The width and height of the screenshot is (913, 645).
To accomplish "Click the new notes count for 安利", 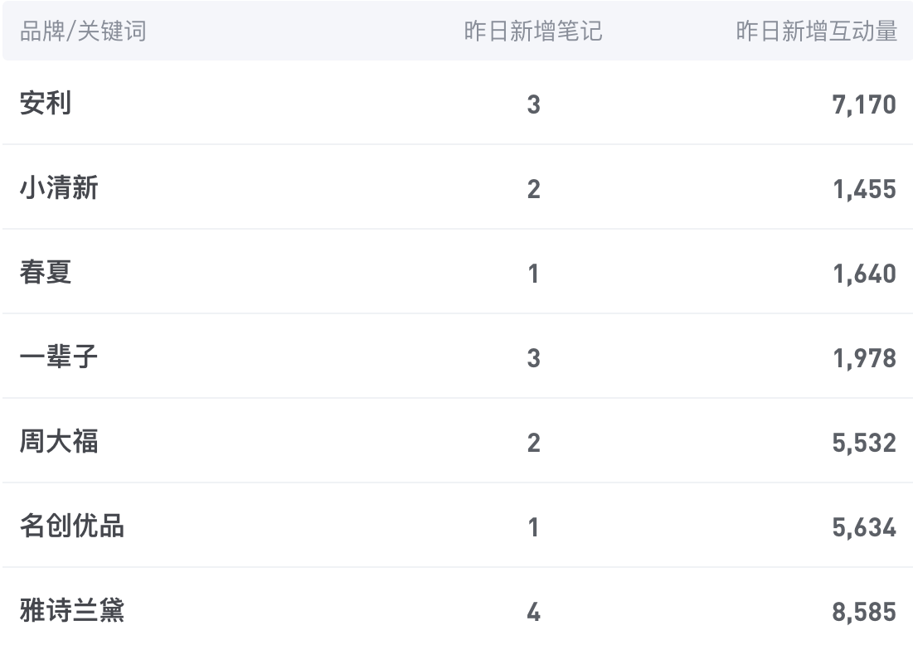I will (533, 105).
